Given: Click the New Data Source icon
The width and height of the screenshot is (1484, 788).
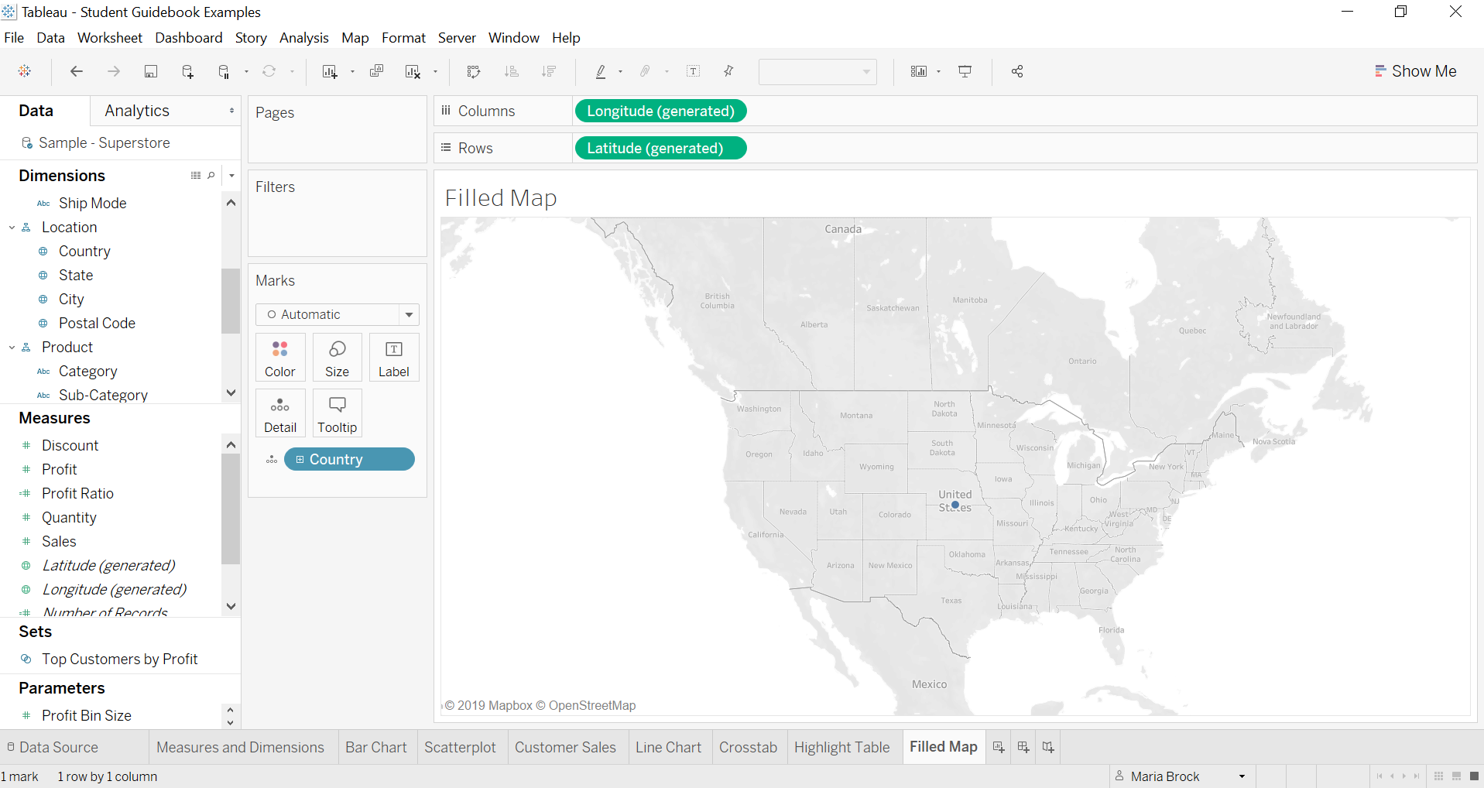Looking at the screenshot, I should (x=187, y=71).
